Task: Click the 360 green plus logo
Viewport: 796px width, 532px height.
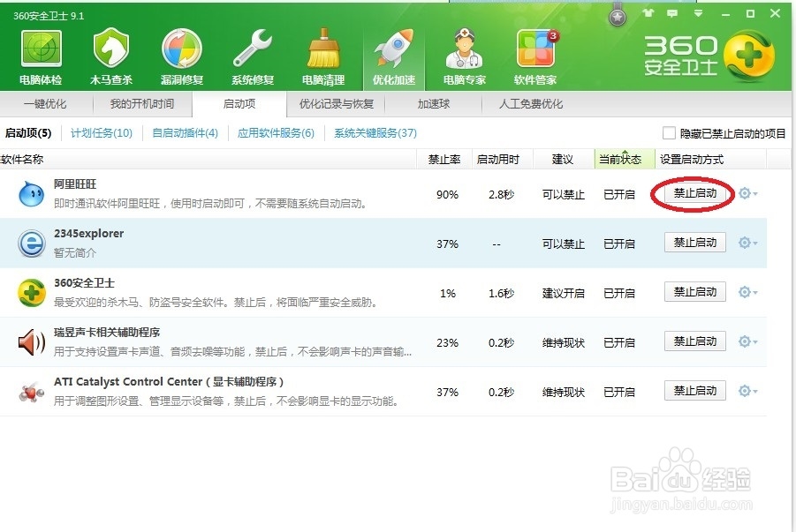Action: 749,56
